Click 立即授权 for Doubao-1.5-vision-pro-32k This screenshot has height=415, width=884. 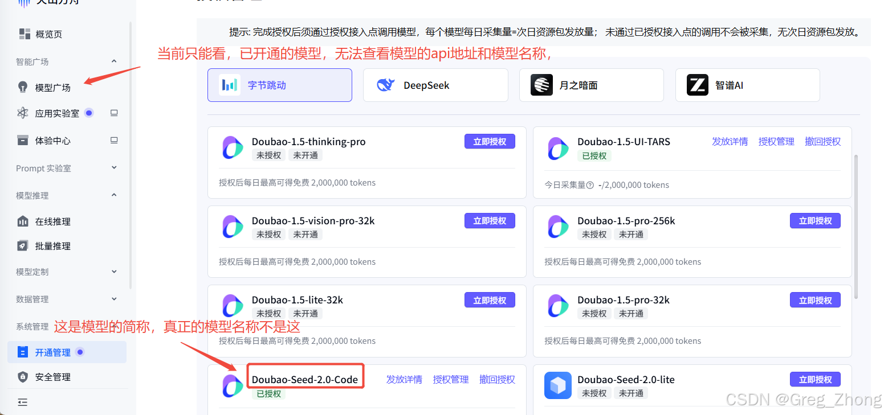pyautogui.click(x=490, y=220)
